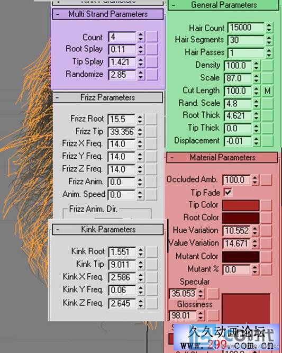The image size is (282, 353).
Task: Open the map button beside Tip Color
Action: (266, 205)
